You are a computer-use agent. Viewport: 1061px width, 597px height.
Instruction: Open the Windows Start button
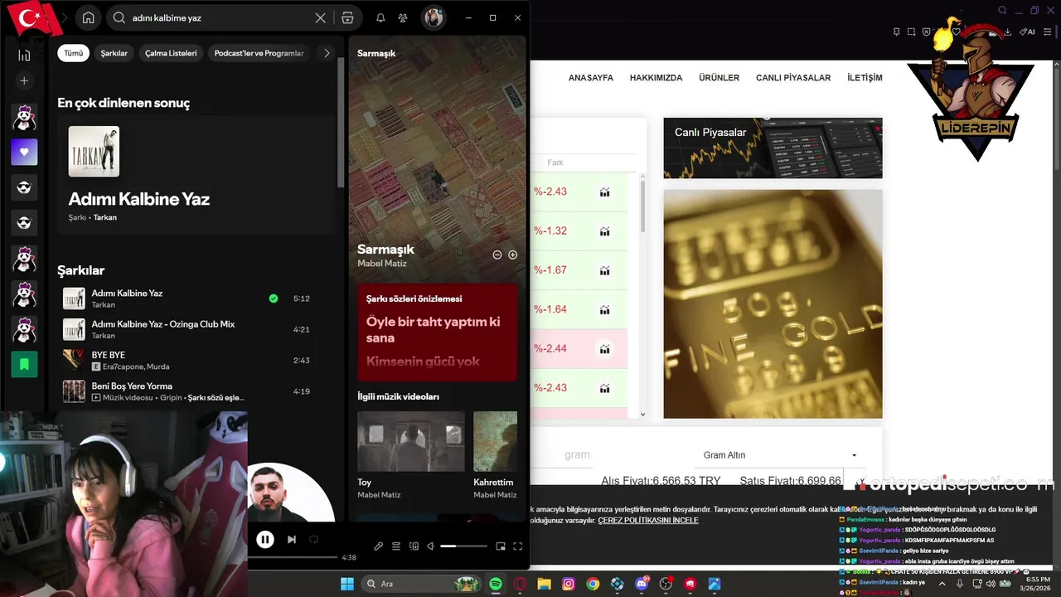point(346,584)
